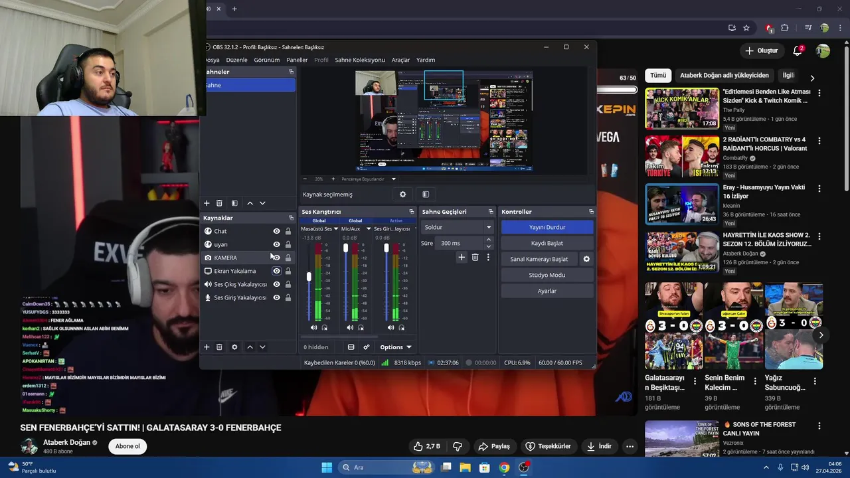This screenshot has height=478, width=850.
Task: Click Abone ol subscribe button
Action: pyautogui.click(x=127, y=446)
